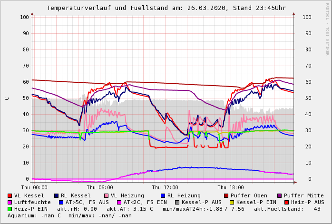Select the blue RL Heizung legend swatch
Screen dimensions: 332x224
pyautogui.click(x=163, y=196)
